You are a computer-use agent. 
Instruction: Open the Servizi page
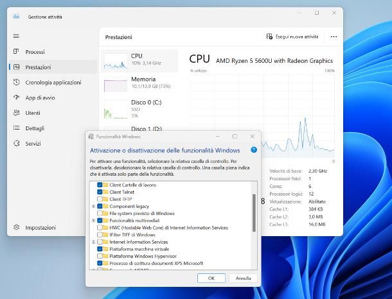53,143
